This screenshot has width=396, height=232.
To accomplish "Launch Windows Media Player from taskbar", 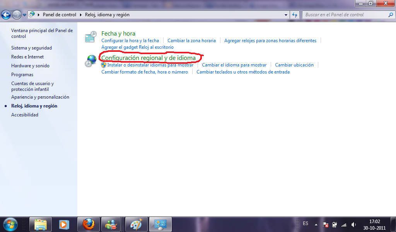I will (x=64, y=224).
